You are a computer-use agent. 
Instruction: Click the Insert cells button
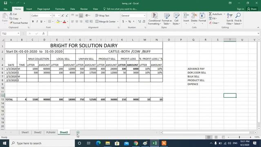pyautogui.click(x=186, y=19)
